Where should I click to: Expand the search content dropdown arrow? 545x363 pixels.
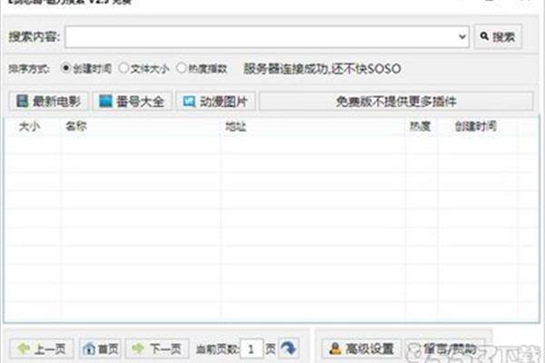[462, 36]
